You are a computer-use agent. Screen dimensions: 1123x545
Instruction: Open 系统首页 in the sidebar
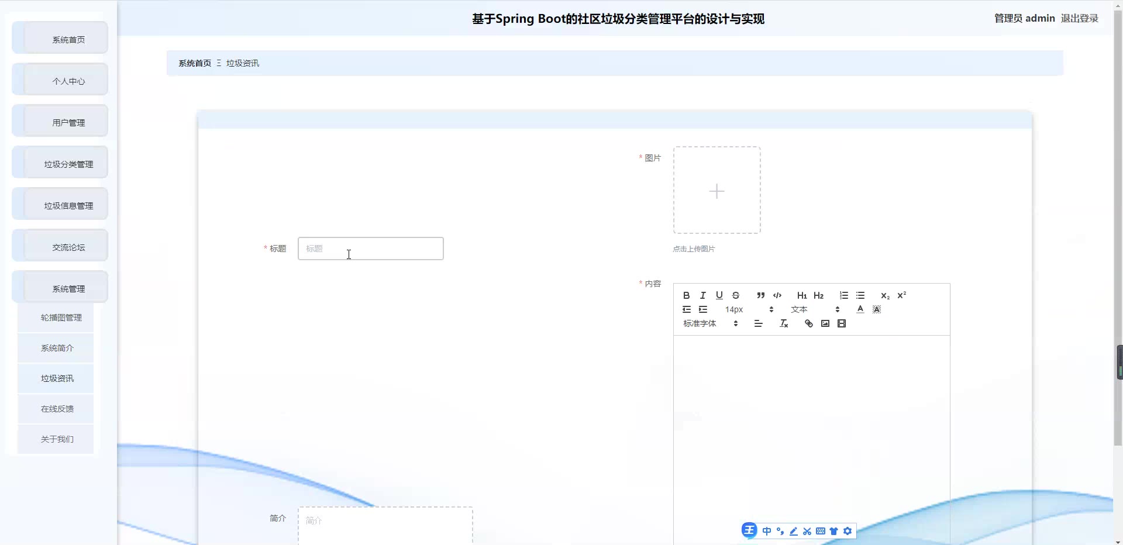point(60,38)
